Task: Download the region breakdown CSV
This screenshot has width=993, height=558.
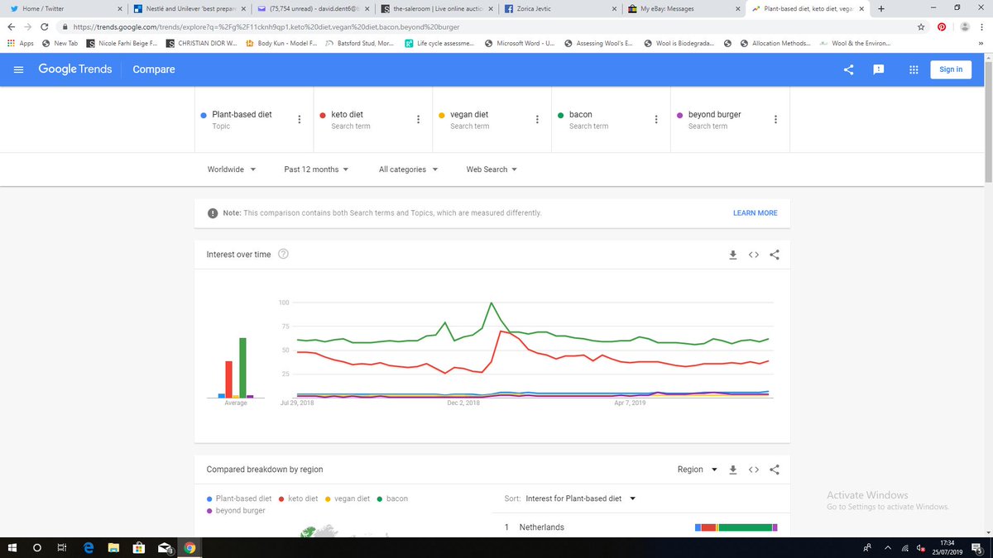Action: pyautogui.click(x=732, y=470)
